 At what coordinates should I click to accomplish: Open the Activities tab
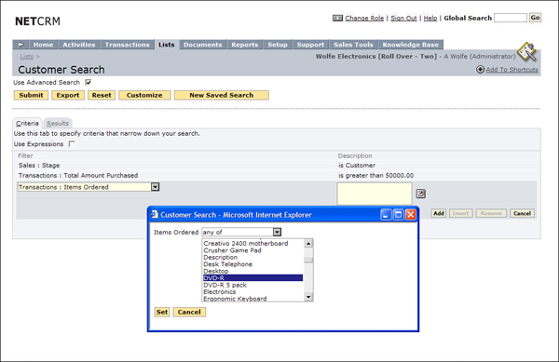click(79, 45)
